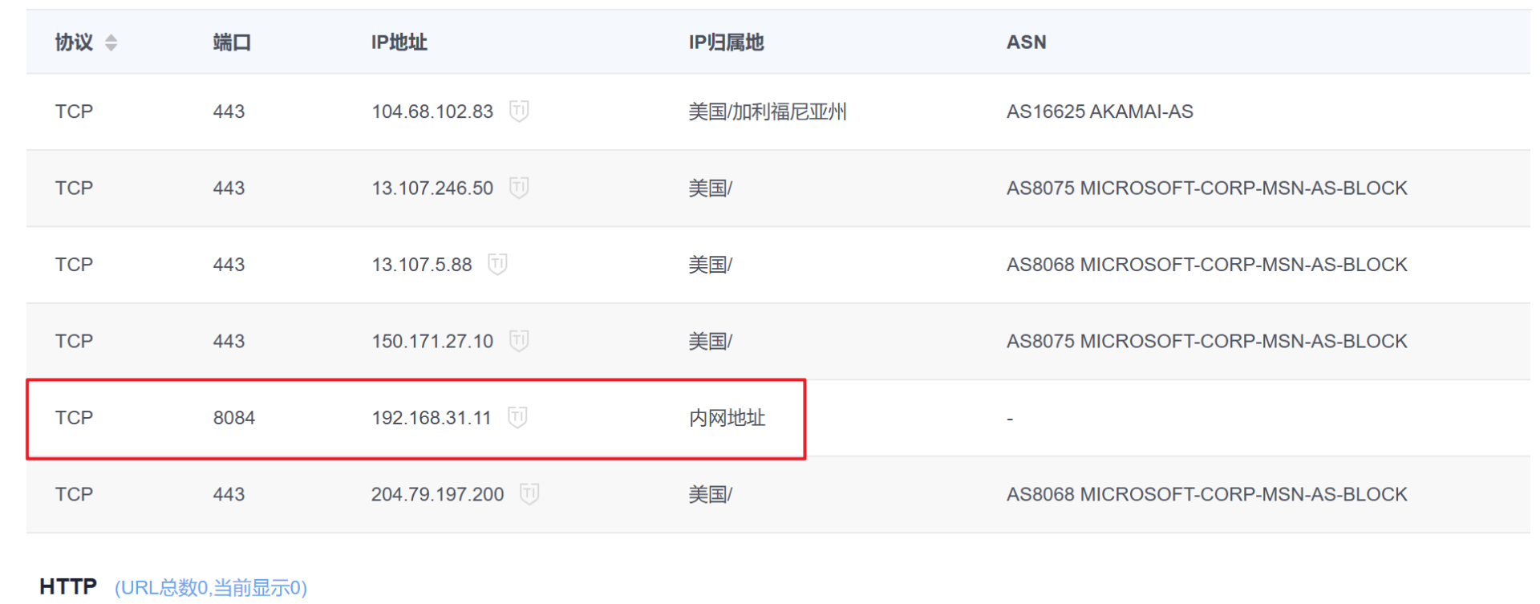Select 内网地址 location cell

[727, 418]
